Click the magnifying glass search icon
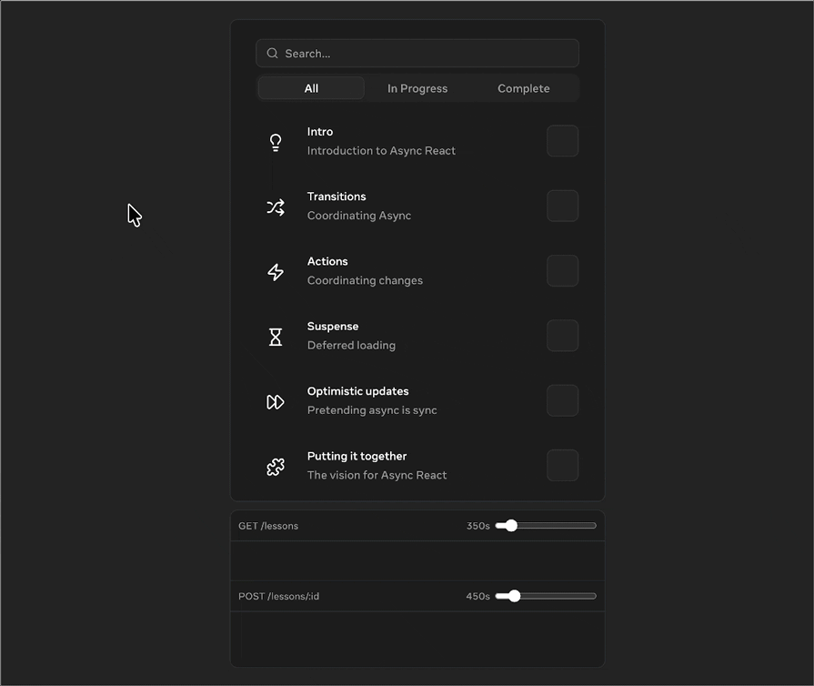The width and height of the screenshot is (814, 686). tap(272, 54)
